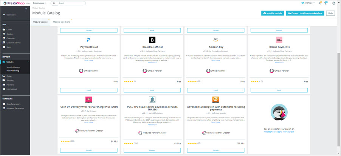Click the Orders basket icon
341x156 pixels.
(x=4, y=29)
